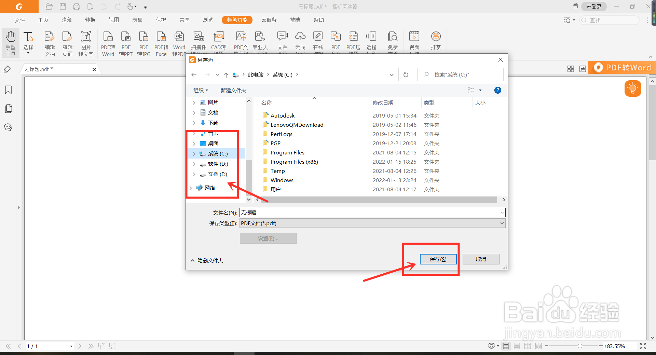
Task: Click the PDF to Word converter
Action: tap(108, 43)
